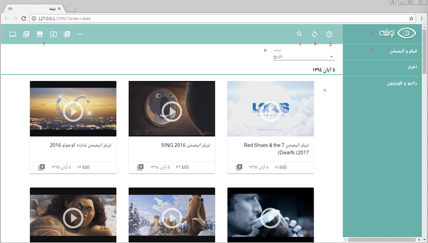Open the music category icon
The height and width of the screenshot is (243, 428).
click(x=53, y=34)
